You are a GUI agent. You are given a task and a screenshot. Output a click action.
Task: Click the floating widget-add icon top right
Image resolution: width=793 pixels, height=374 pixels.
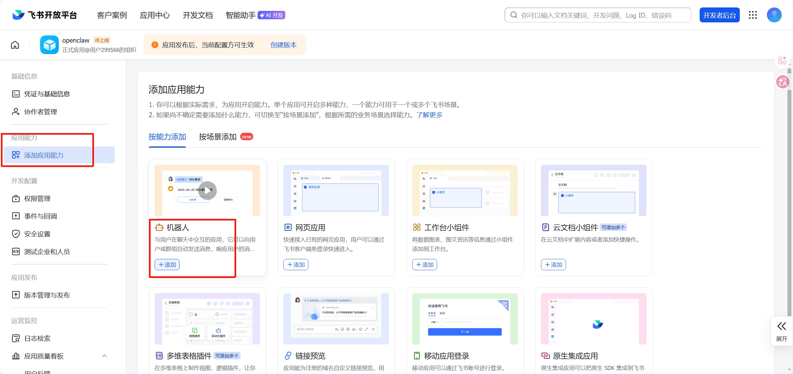(782, 60)
